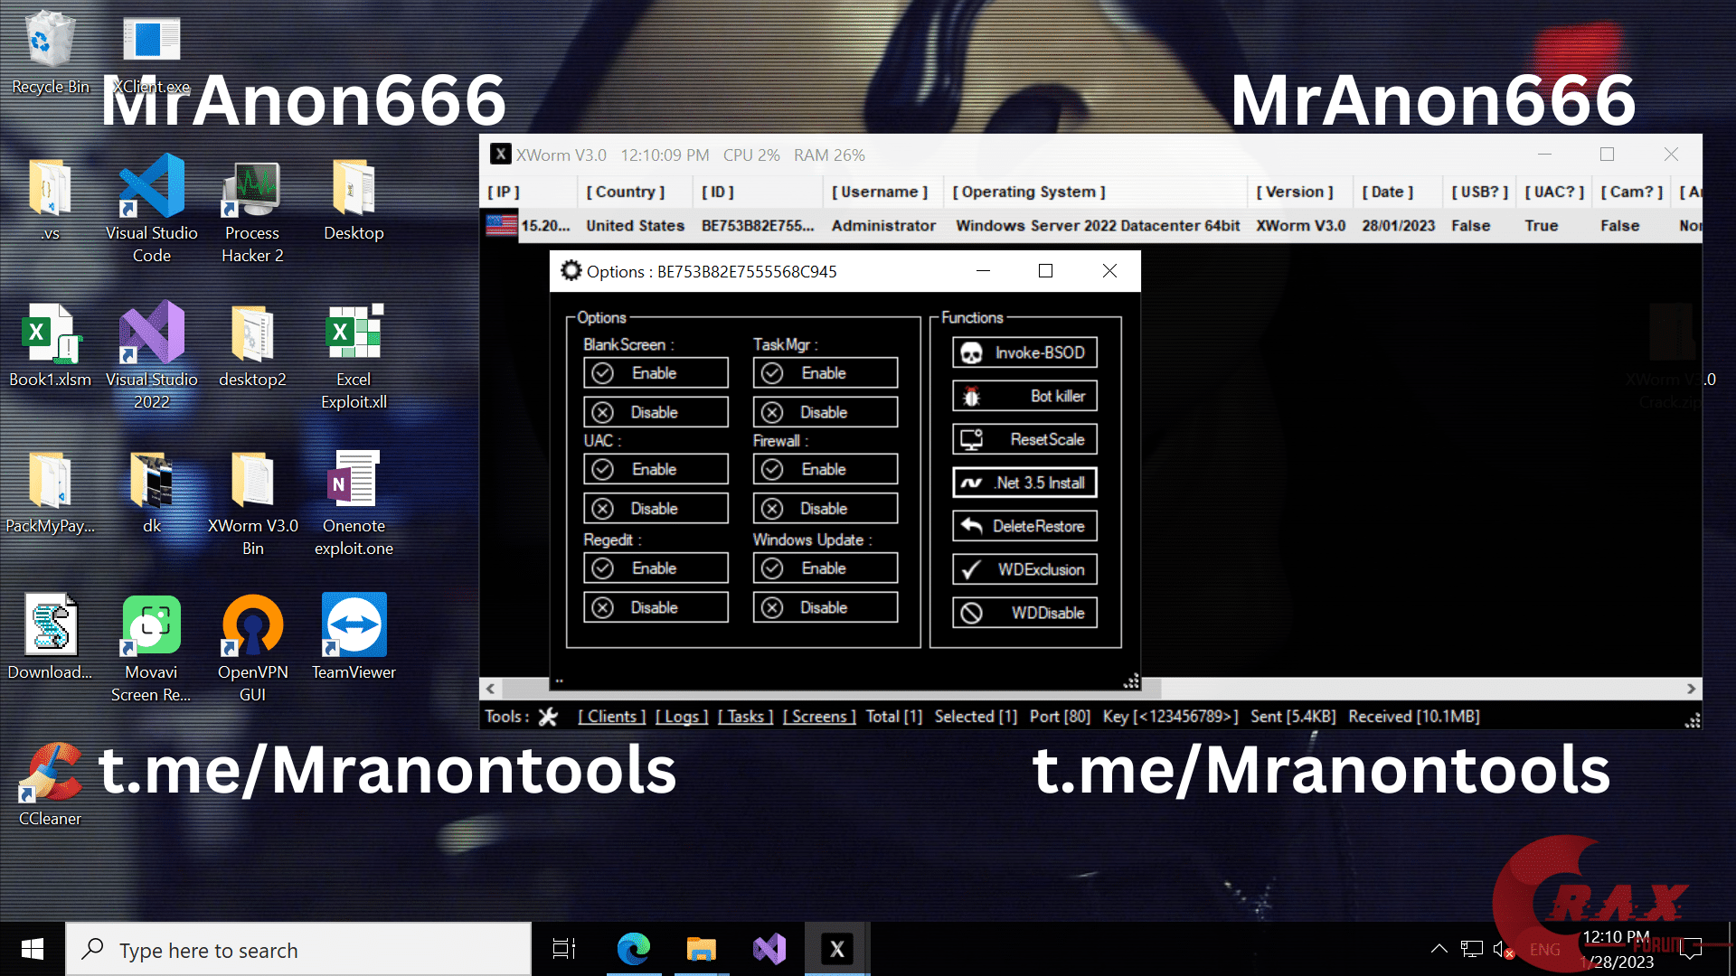Click the .Net 3.5 Install button
The height and width of the screenshot is (976, 1736).
1024,483
